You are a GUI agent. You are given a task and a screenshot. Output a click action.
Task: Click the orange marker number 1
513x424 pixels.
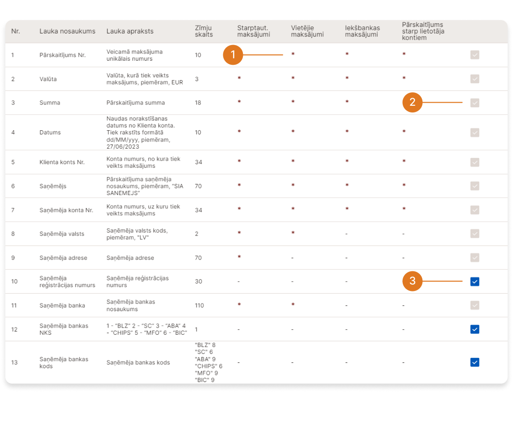click(232, 55)
